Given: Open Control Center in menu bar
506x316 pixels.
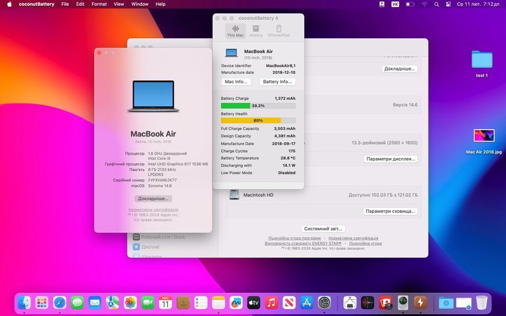Looking at the screenshot, I should pos(448,4).
